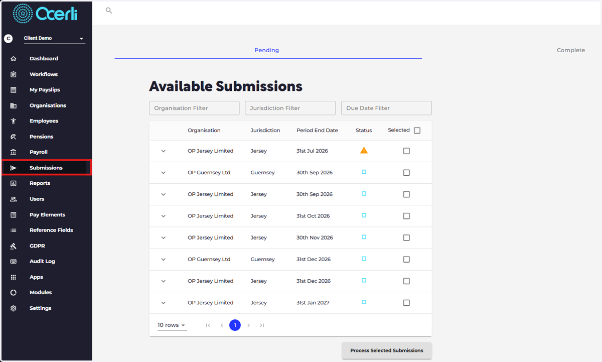Toggle the Selected header select-all checkbox
Image resolution: width=602 pixels, height=362 pixels.
pos(417,131)
